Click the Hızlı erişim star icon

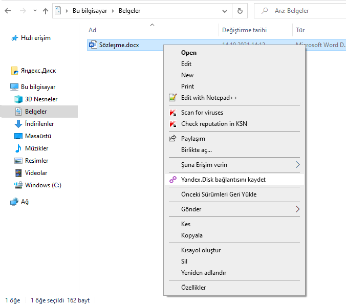(15, 38)
